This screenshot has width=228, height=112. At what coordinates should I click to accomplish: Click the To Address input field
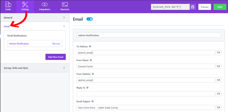click(x=146, y=52)
